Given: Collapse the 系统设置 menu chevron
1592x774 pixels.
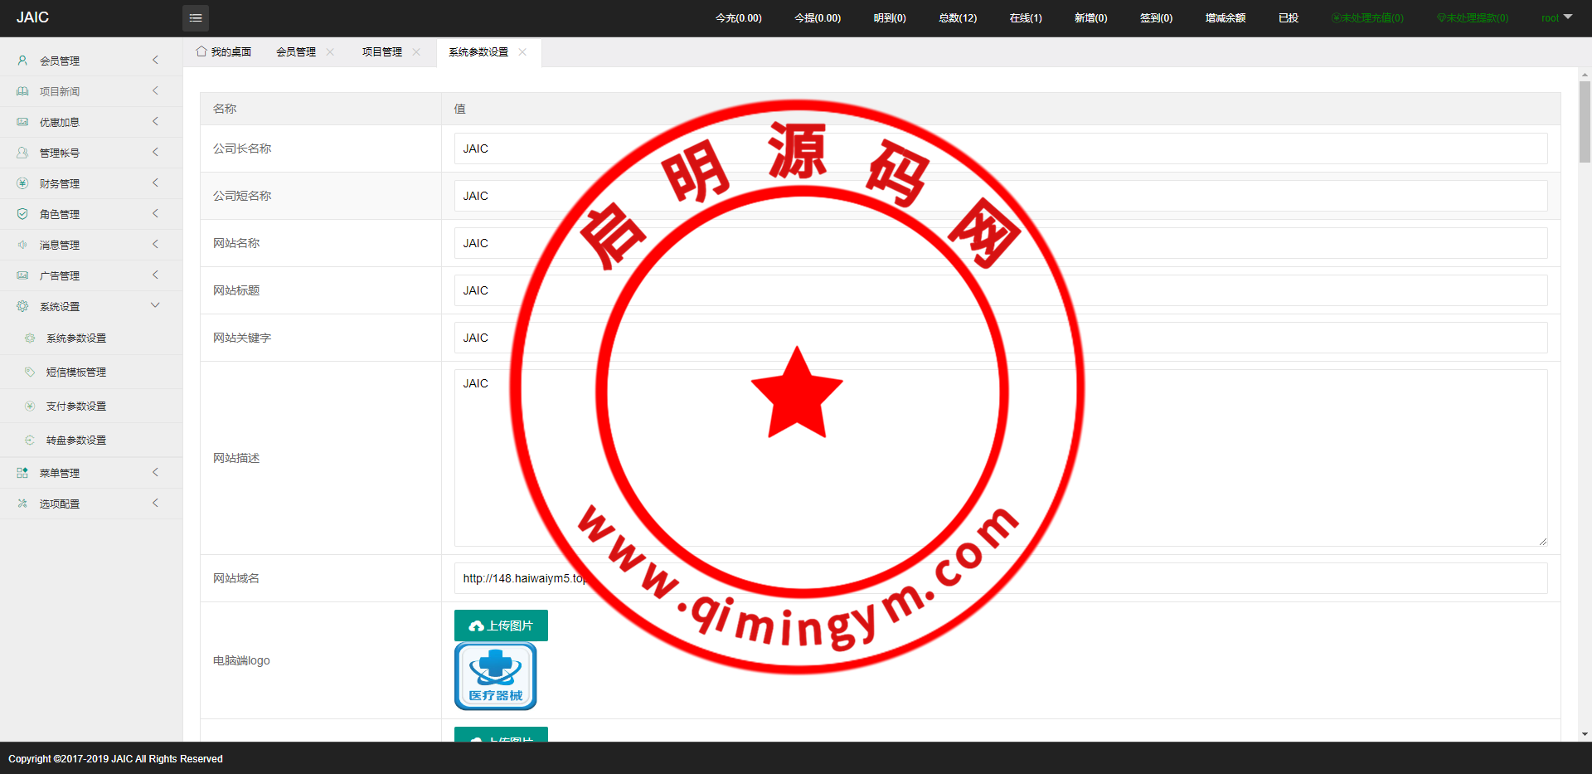Looking at the screenshot, I should [155, 305].
